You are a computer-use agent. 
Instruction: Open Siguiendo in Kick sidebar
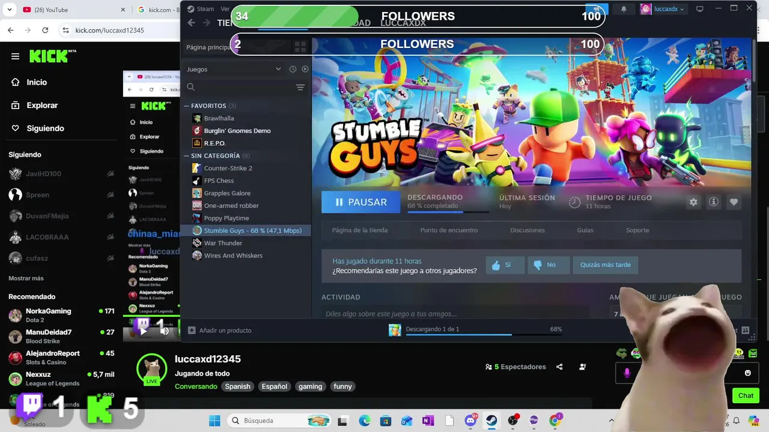tap(38, 128)
